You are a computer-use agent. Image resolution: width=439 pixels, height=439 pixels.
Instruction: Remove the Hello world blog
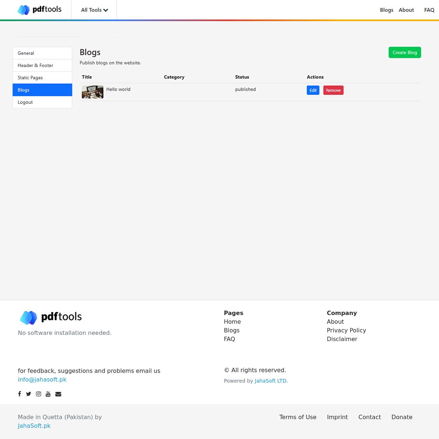click(x=333, y=90)
